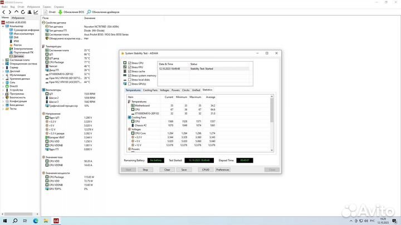Open the AIDA64 icon on the Windows taskbar
The image size is (401, 225).
55,221
